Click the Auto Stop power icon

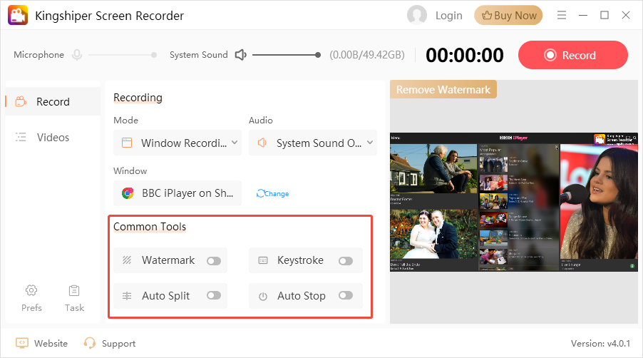[263, 296]
